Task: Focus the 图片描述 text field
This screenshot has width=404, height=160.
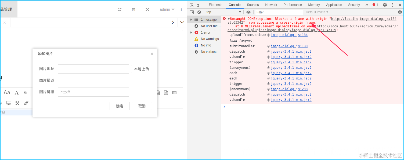Action: [93, 81]
